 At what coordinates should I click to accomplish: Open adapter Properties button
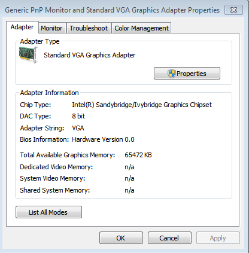[187, 74]
